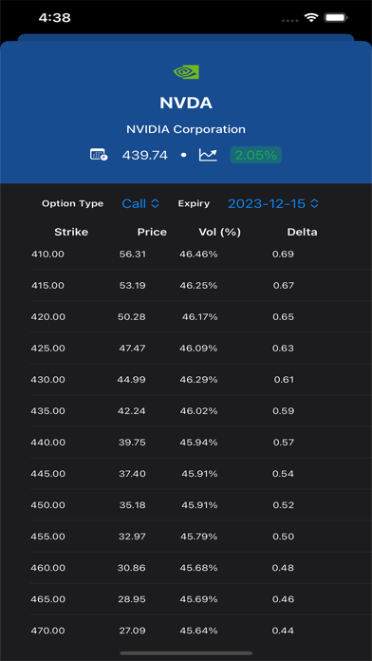Select the 460.00 strike cell
372x661 pixels.
(x=48, y=568)
